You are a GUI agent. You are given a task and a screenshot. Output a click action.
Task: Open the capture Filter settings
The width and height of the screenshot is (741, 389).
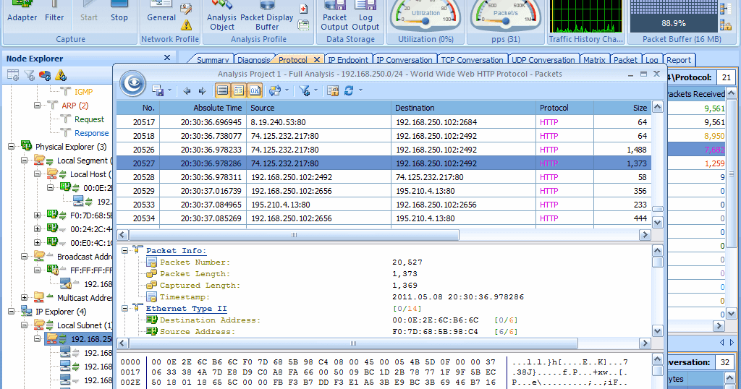[54, 12]
